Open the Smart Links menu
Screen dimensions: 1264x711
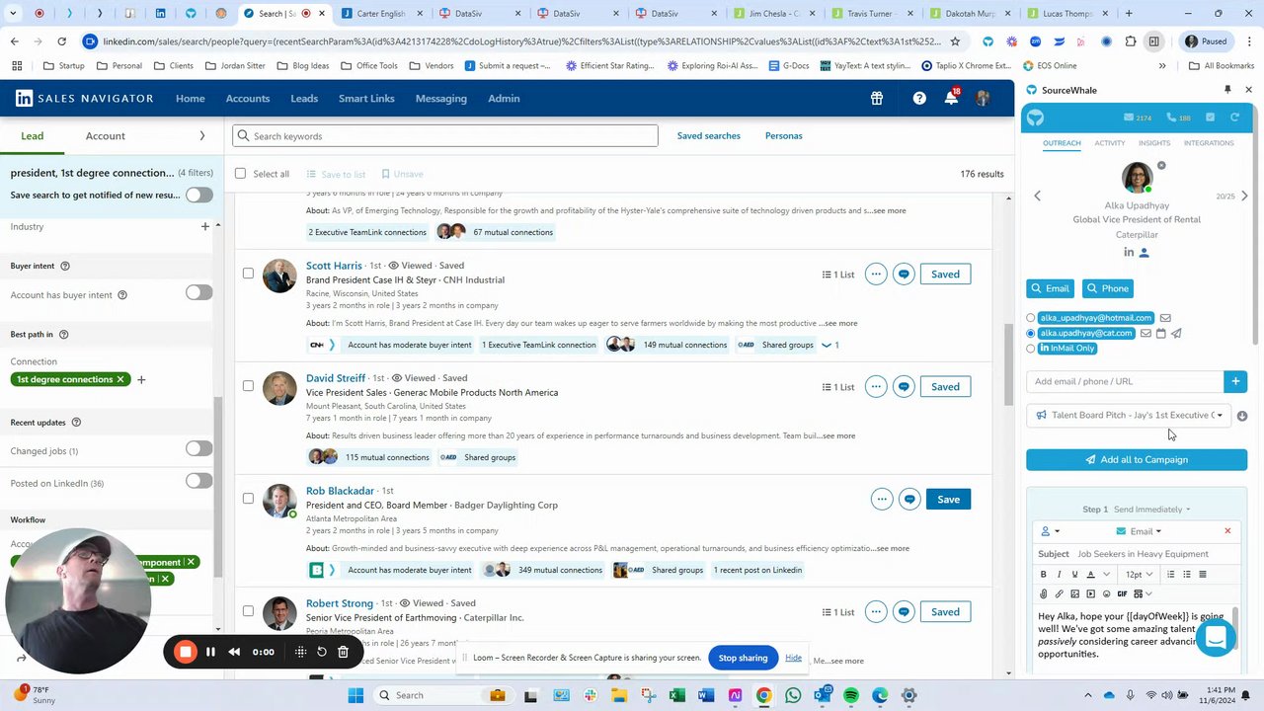(366, 98)
